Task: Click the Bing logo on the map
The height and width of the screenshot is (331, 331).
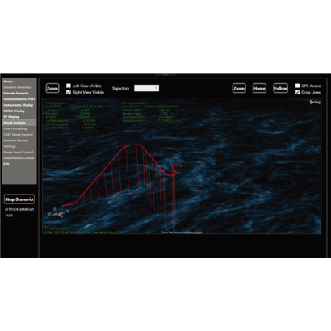Action: 315,102
